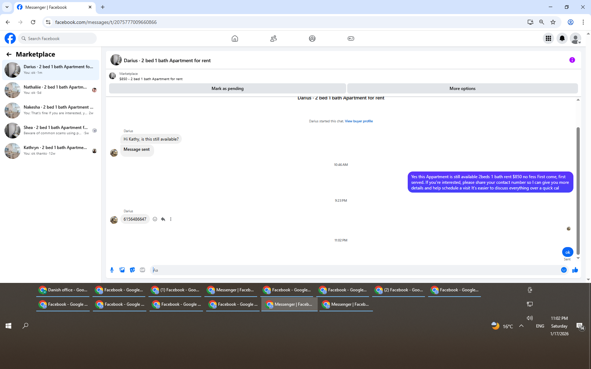Viewport: 591px width, 369px height.
Task: Open View buyer profile link
Action: (x=359, y=121)
